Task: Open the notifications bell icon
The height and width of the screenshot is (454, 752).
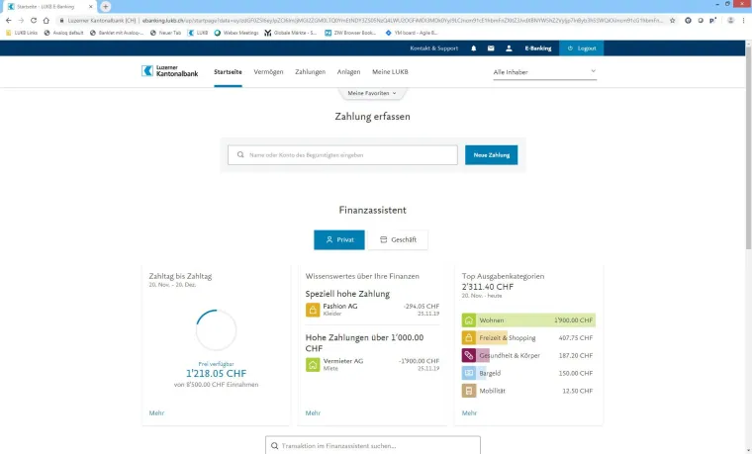Action: coord(473,47)
